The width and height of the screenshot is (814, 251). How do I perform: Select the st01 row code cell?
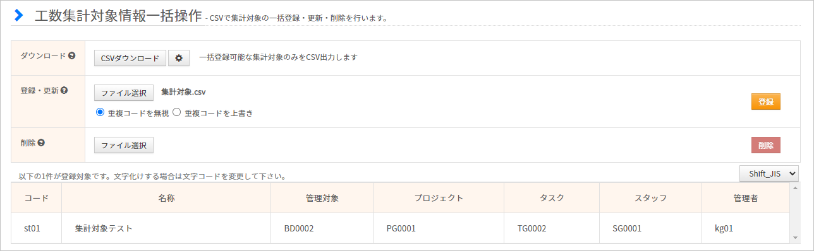[x=37, y=228]
